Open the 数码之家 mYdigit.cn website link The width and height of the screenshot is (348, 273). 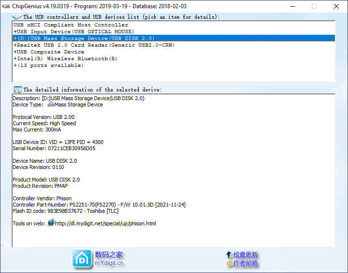109,259
